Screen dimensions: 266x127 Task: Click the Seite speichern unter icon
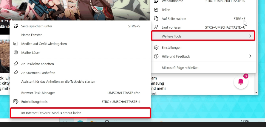pyautogui.click(x=16, y=26)
